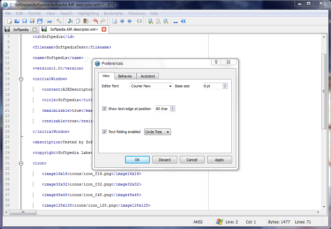Image resolution: width=331 pixels, height=229 pixels.
Task: Go to previous match with left arrow
Action: tap(122, 21)
